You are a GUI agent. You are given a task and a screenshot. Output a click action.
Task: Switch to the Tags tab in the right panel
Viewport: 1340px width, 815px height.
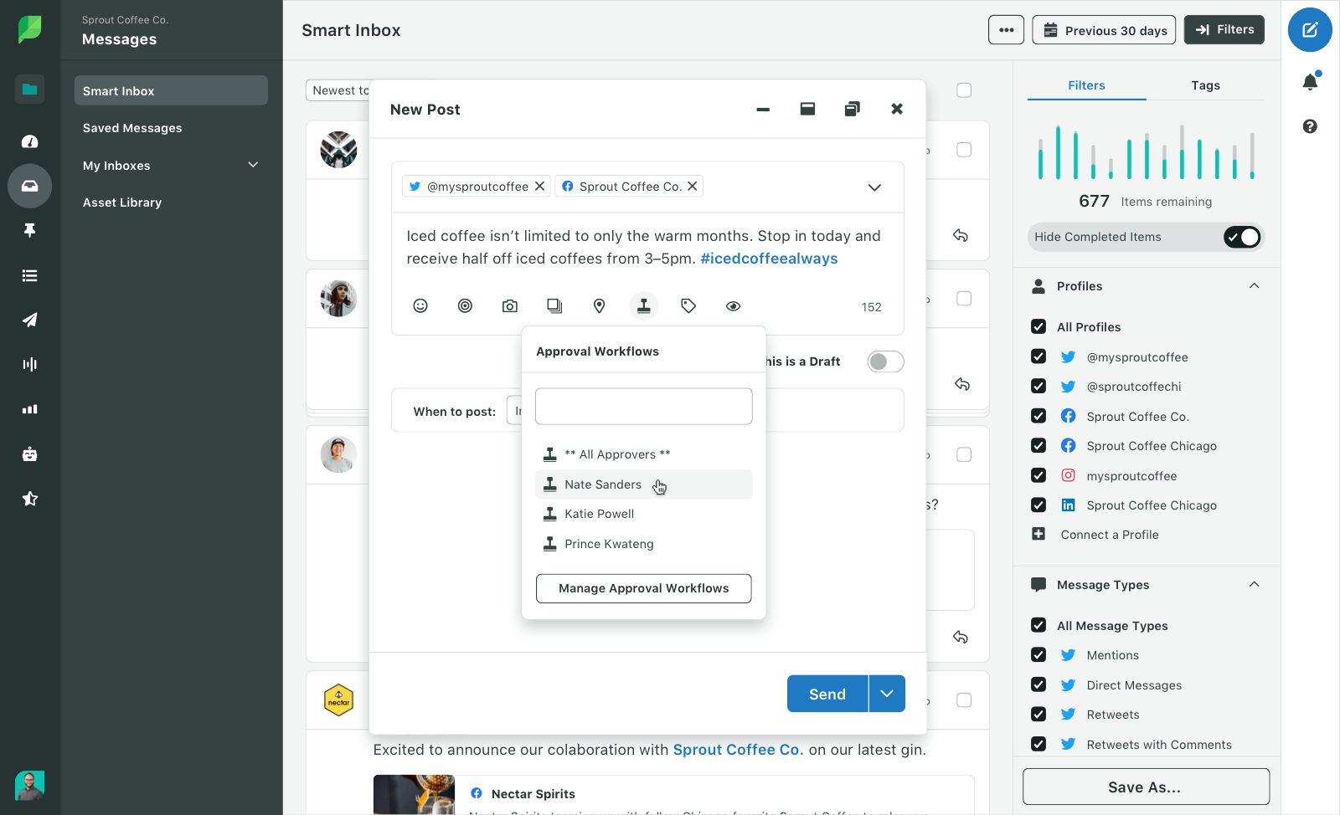[x=1205, y=85]
